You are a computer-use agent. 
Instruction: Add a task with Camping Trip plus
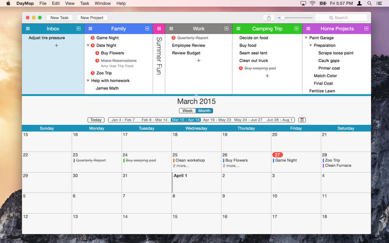tap(267, 76)
